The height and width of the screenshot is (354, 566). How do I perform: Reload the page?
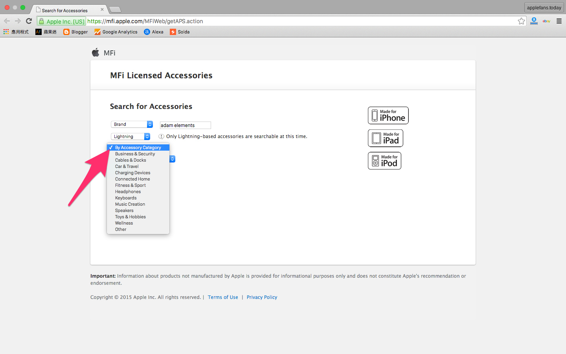pos(29,21)
